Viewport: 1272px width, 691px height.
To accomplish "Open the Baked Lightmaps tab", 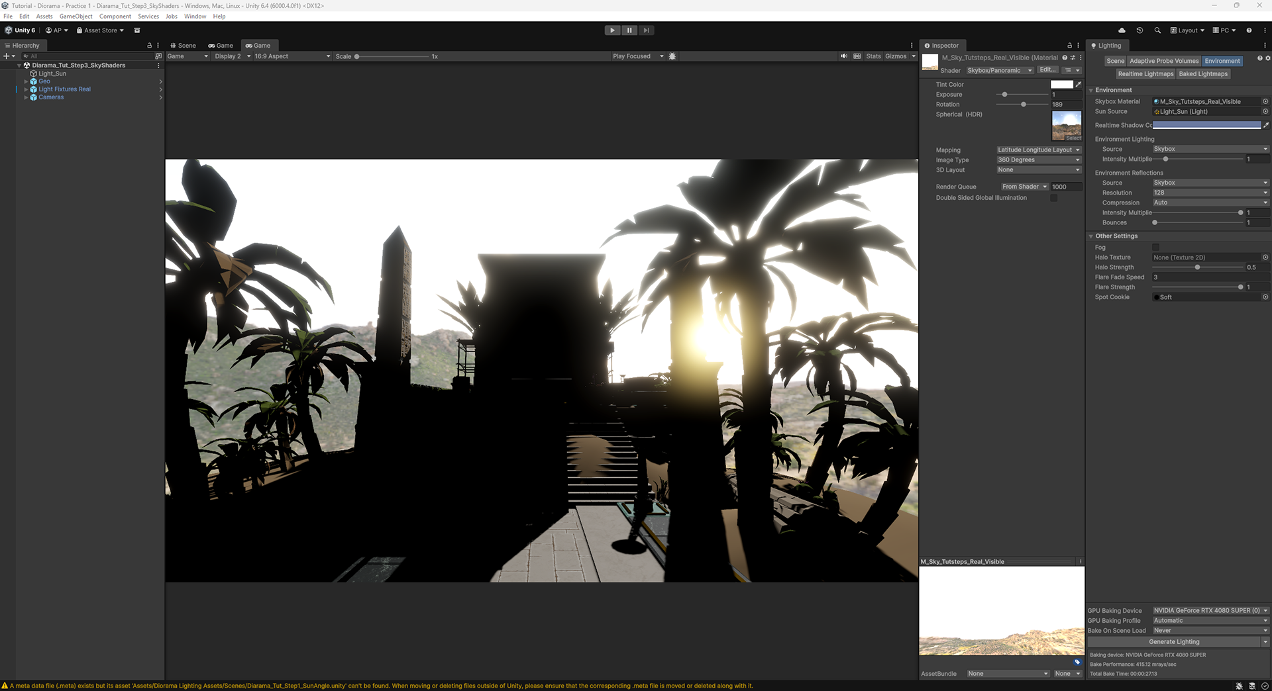I will coord(1203,74).
